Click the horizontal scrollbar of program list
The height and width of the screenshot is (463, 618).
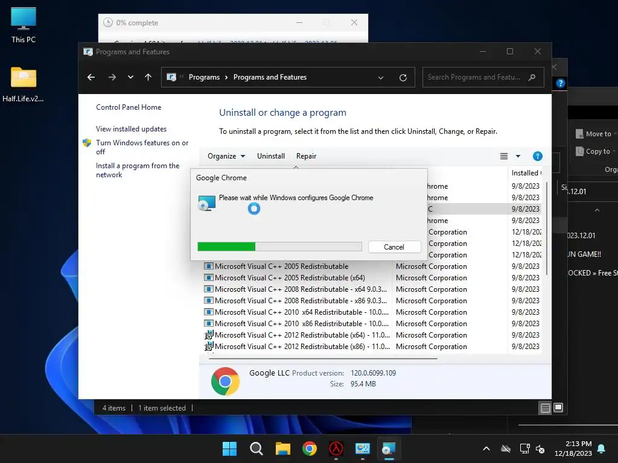323,359
